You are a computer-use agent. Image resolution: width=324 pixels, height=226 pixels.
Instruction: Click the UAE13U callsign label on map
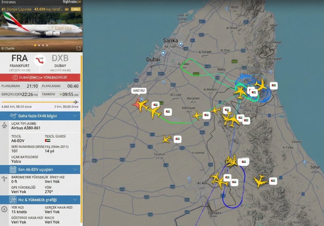[x=139, y=91]
